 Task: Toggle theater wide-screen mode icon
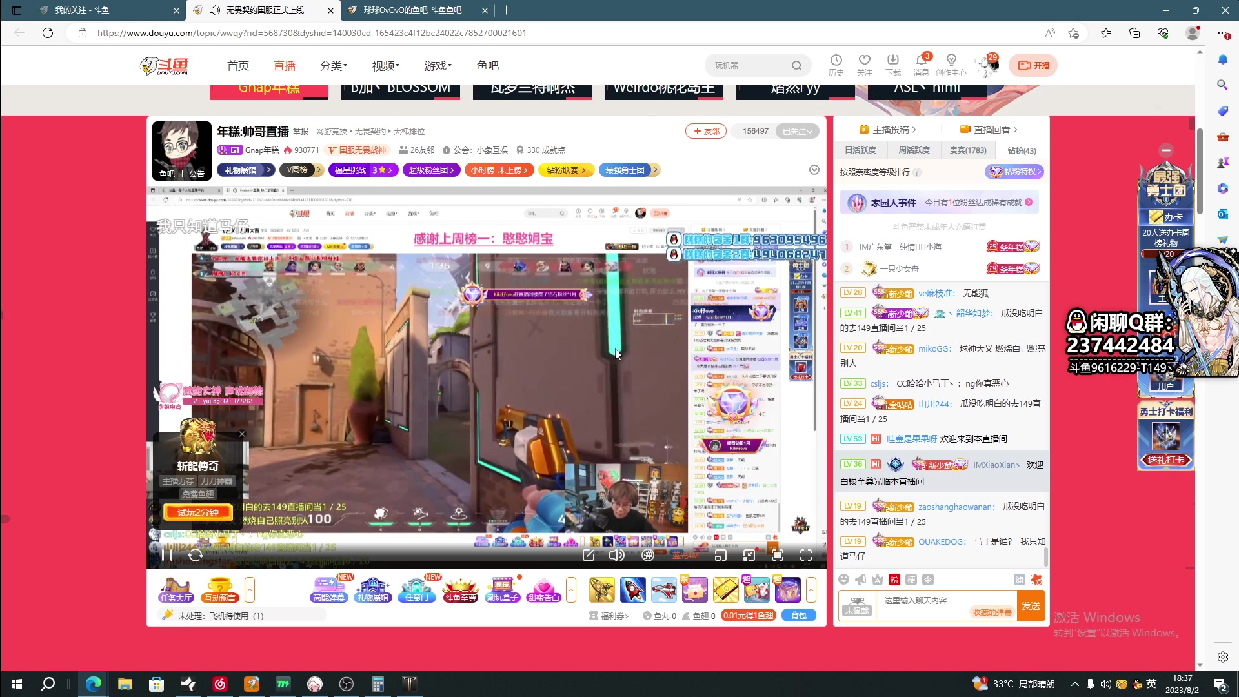click(x=749, y=555)
